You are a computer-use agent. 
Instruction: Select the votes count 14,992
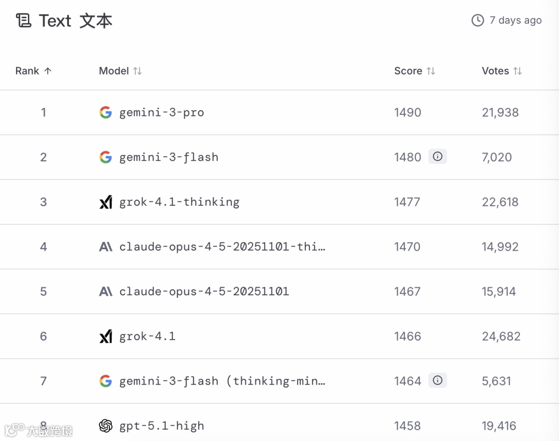point(500,247)
